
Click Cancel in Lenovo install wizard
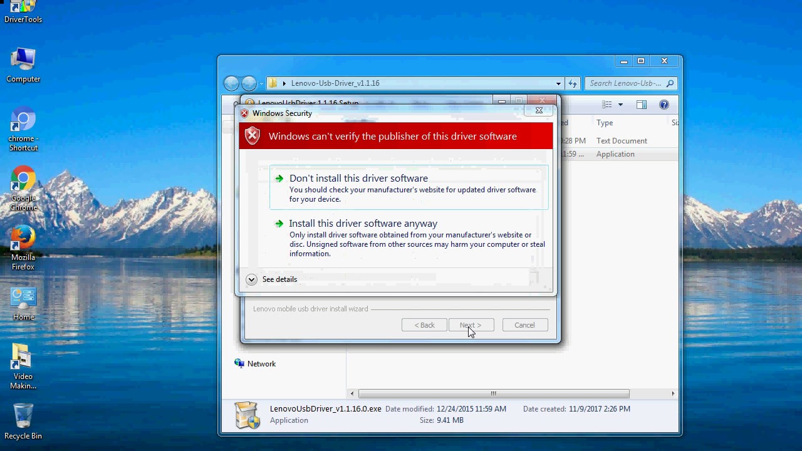[525, 325]
